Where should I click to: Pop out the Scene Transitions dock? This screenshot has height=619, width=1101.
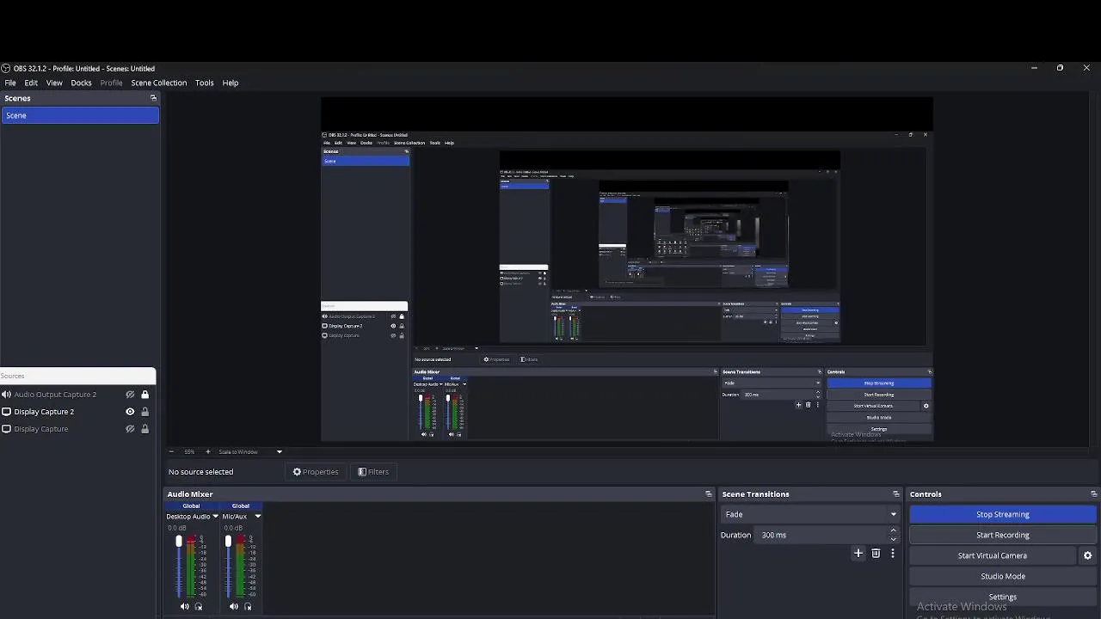click(896, 494)
